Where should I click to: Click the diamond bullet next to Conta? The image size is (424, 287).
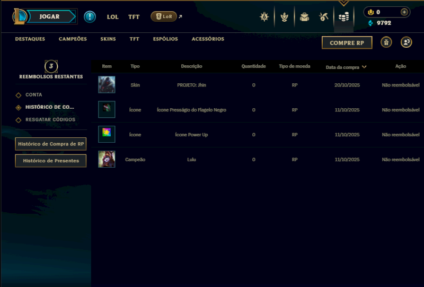pyautogui.click(x=19, y=95)
